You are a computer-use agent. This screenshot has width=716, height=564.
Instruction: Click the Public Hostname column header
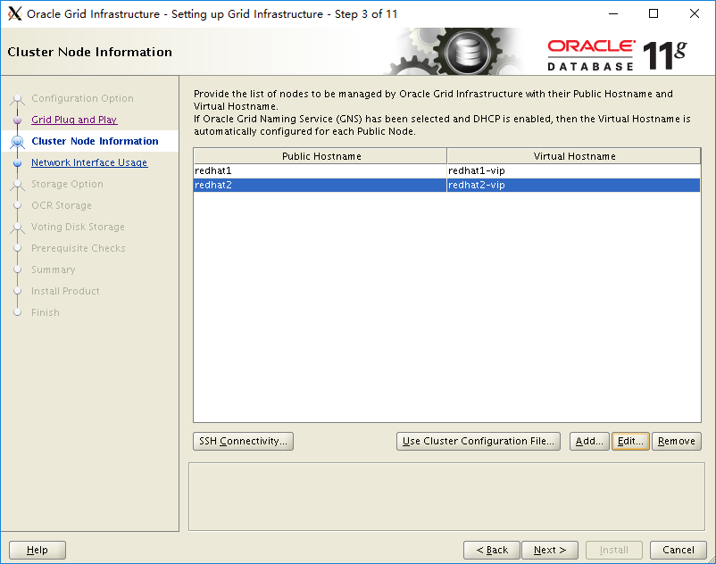[321, 156]
